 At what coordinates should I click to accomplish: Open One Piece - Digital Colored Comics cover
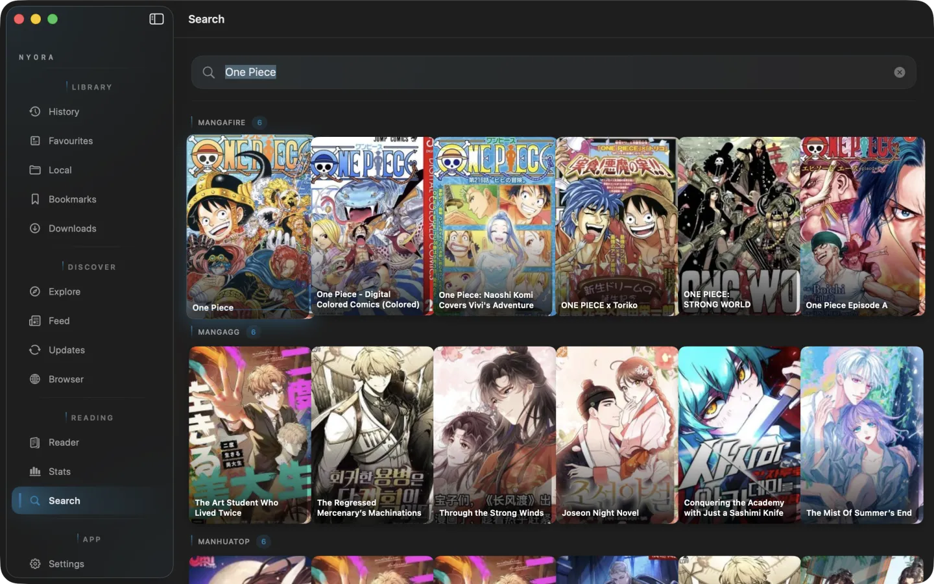pyautogui.click(x=372, y=226)
